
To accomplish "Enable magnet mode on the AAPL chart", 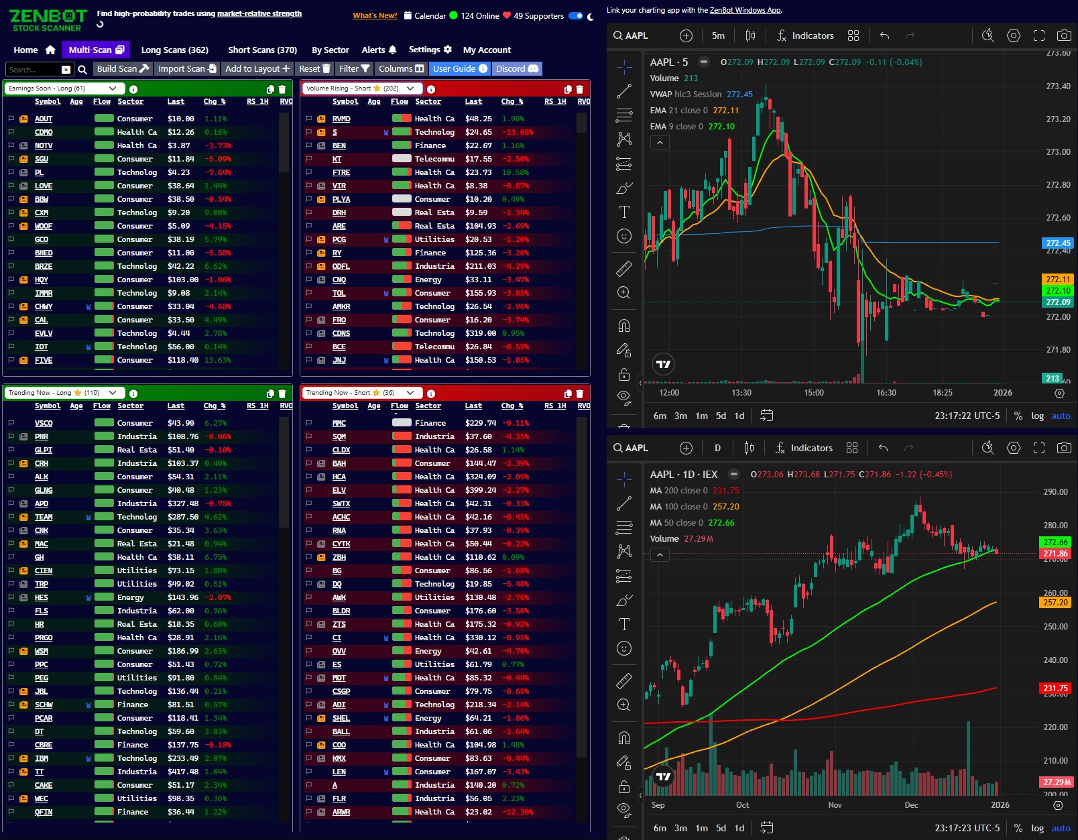I will point(624,324).
